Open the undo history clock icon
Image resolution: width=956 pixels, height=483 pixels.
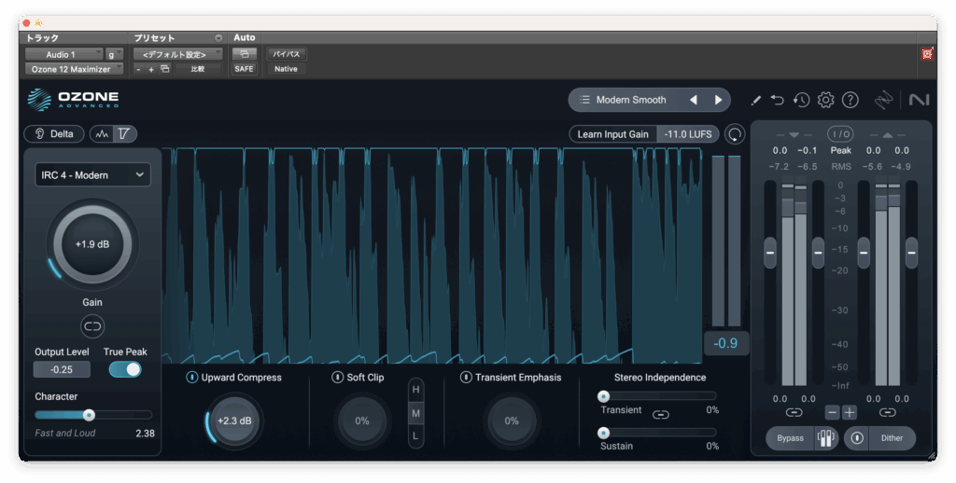801,100
